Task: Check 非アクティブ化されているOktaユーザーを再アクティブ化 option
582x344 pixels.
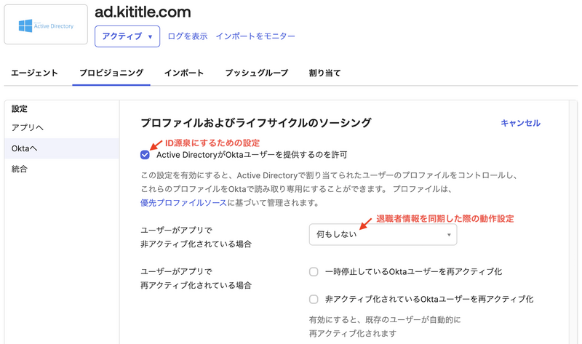Action: (314, 299)
